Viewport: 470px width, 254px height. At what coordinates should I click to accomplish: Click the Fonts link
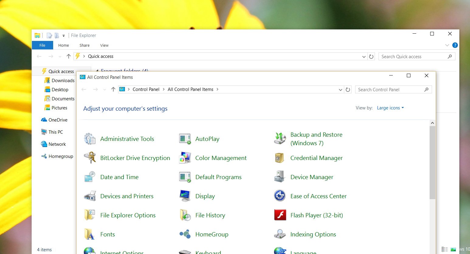click(x=108, y=234)
